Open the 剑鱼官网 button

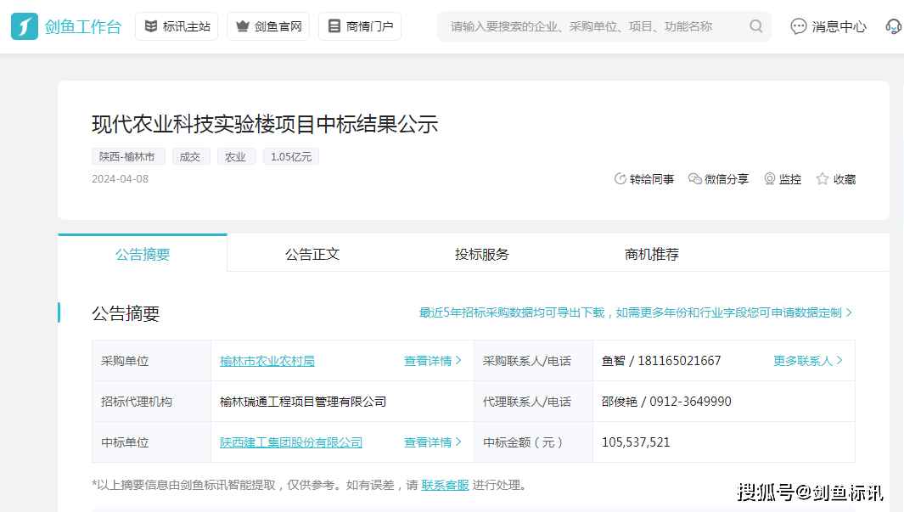(268, 26)
